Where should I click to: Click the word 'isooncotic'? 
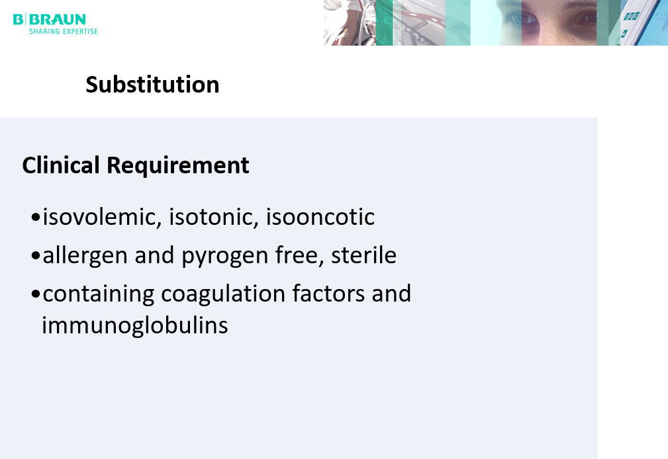coord(320,217)
